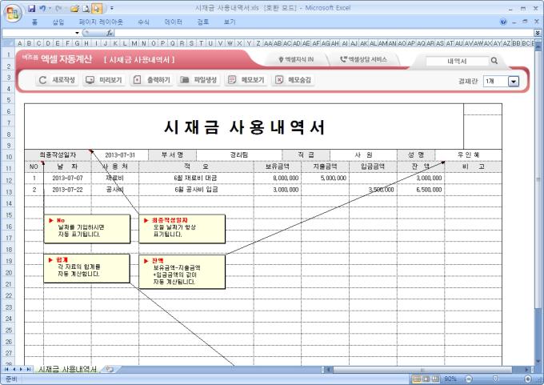Click the 새로작성 refresh icon
The width and height of the screenshot is (544, 385).
coord(42,80)
